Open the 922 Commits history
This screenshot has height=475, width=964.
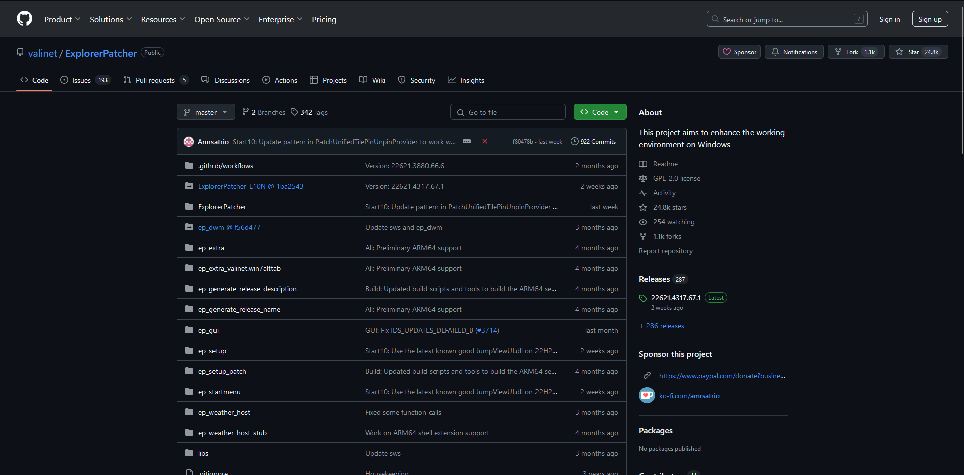[x=593, y=142]
